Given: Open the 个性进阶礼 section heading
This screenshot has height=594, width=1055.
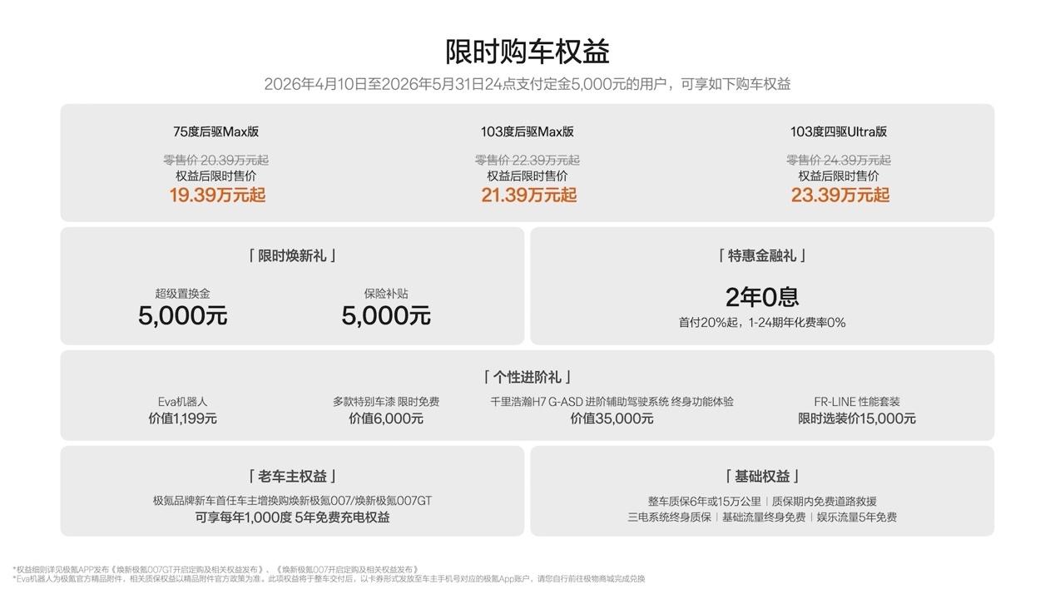Looking at the screenshot, I should [527, 377].
